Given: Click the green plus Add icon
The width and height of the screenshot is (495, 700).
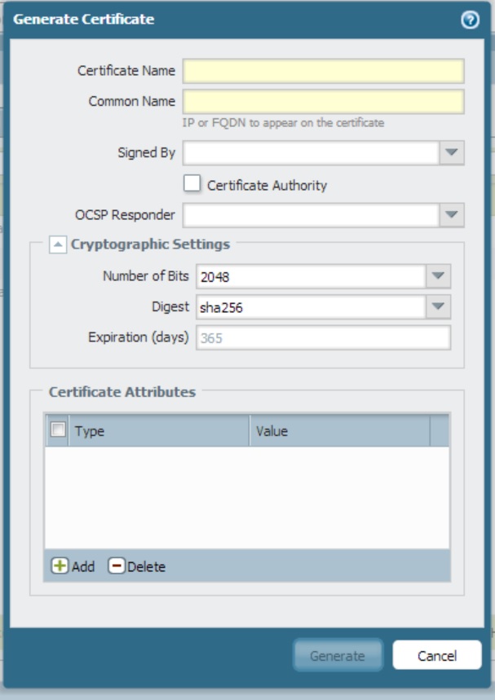Looking at the screenshot, I should [60, 566].
